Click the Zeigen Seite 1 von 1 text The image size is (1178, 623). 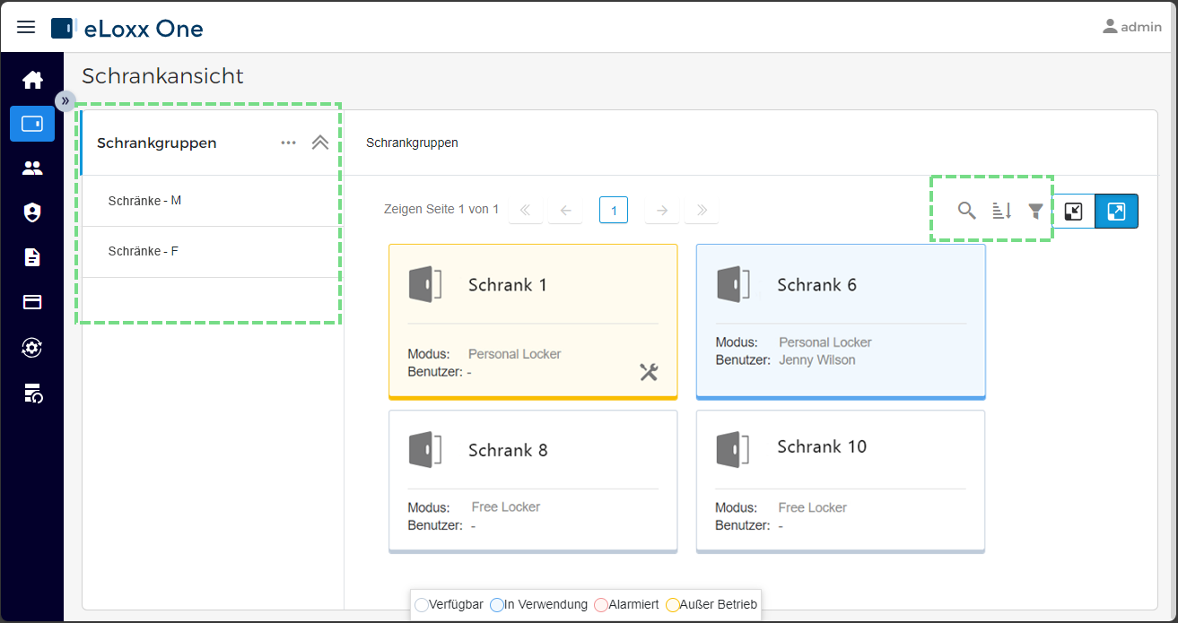[x=441, y=210]
